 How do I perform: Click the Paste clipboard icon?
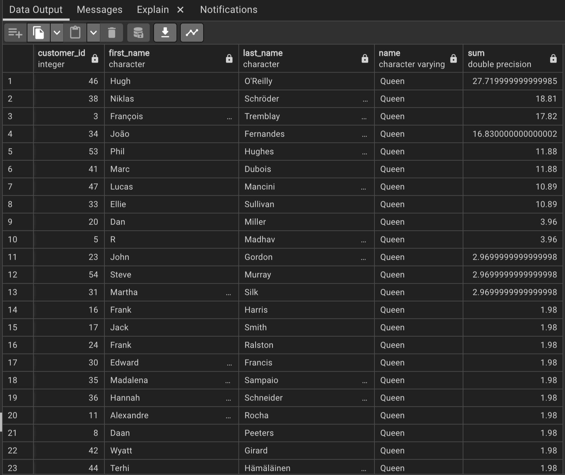[75, 33]
